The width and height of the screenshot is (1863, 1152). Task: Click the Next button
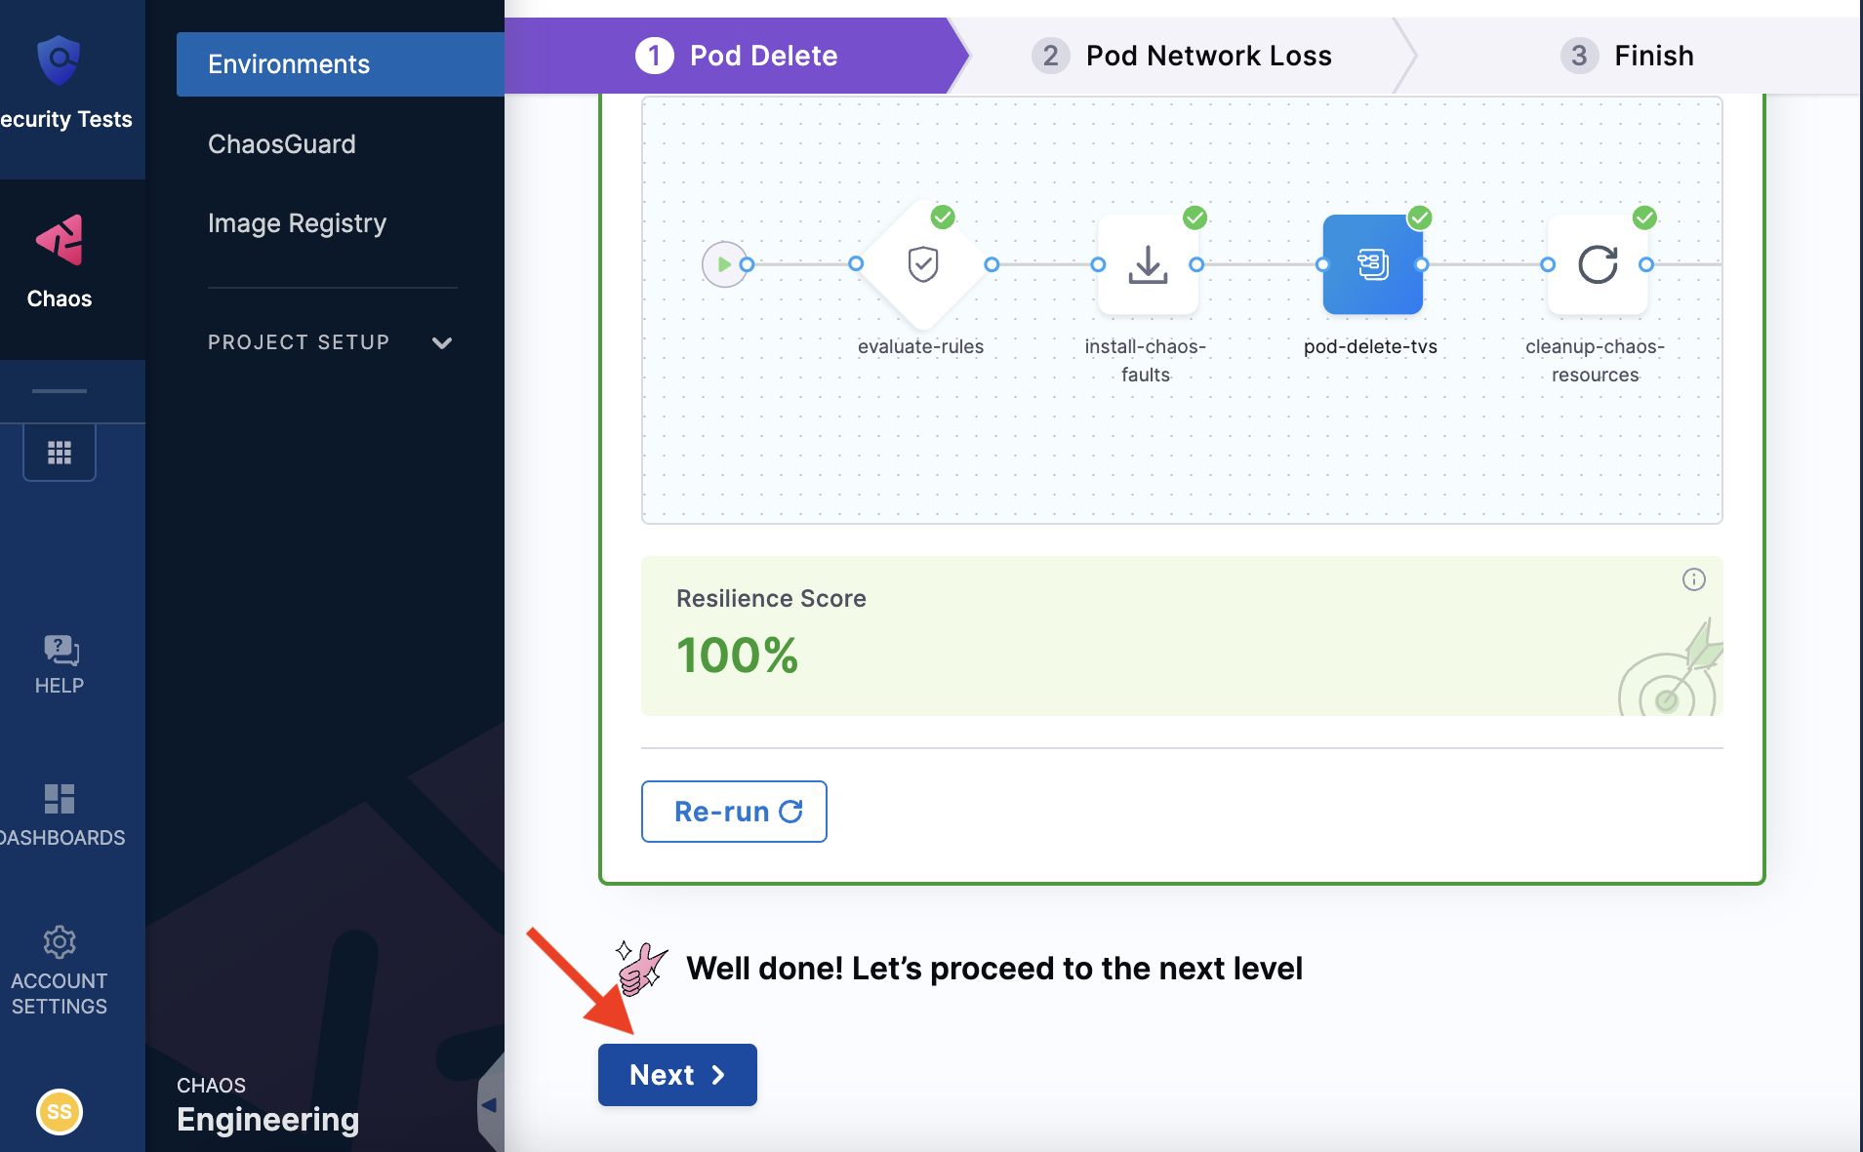click(x=677, y=1075)
